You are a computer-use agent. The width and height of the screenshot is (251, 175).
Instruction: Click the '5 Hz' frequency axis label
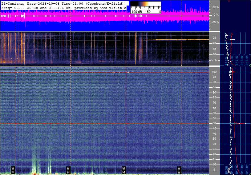pos(214,60)
